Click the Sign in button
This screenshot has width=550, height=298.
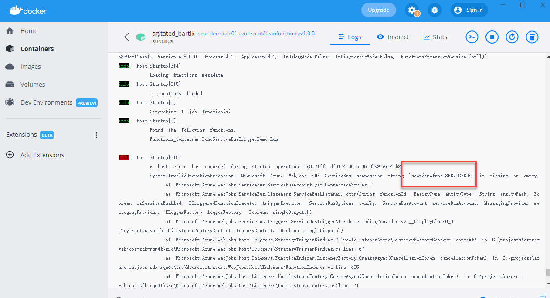coord(469,10)
